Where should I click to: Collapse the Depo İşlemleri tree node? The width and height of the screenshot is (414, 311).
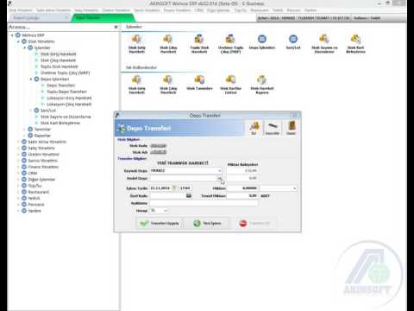point(31,79)
